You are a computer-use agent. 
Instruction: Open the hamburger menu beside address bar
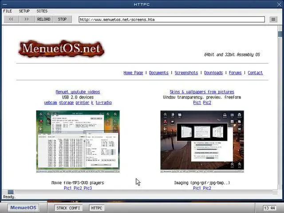click(273, 19)
